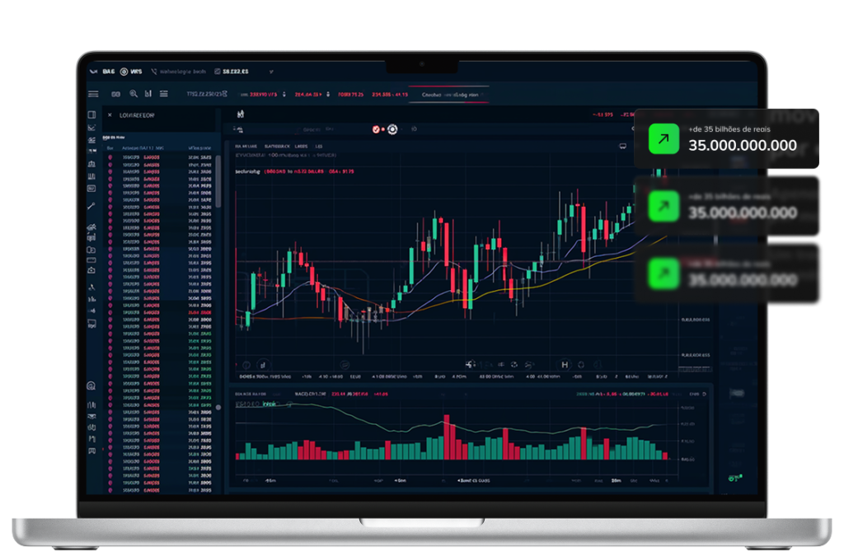Select the tab underlined in red
This screenshot has height=556, width=844.
pos(449,96)
